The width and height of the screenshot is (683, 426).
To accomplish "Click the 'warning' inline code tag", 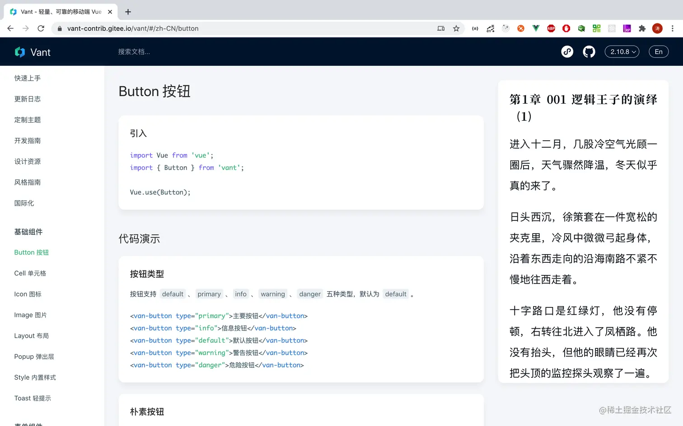I will 273,294.
